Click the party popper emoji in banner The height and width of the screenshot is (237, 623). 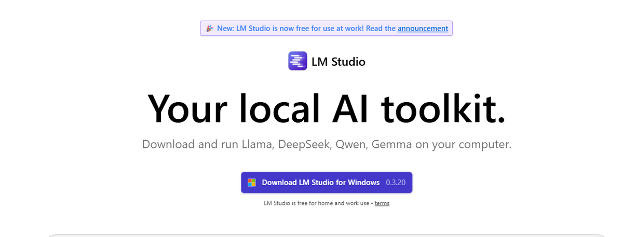point(210,29)
